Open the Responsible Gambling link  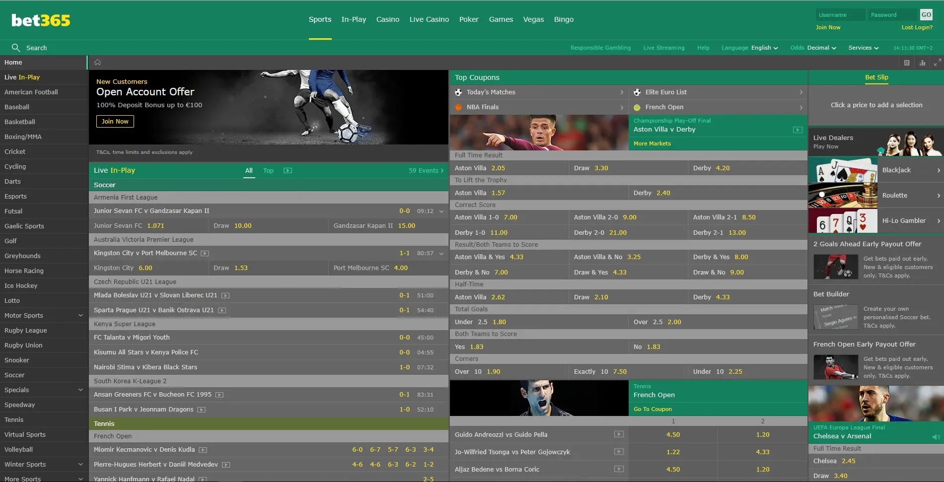click(x=600, y=48)
